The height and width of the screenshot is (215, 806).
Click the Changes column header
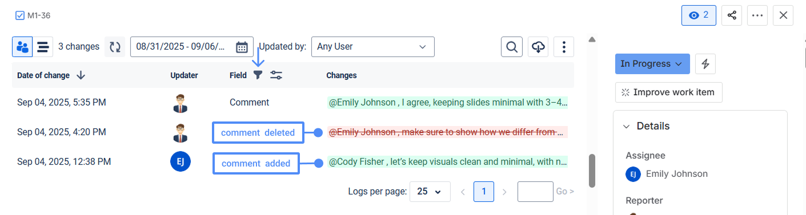(x=342, y=75)
